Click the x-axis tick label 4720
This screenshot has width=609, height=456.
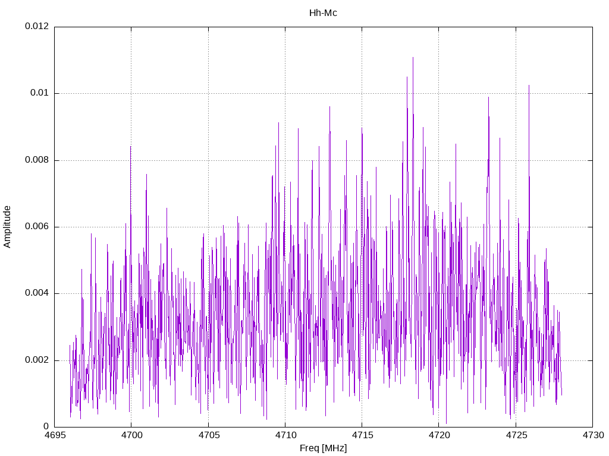coord(440,435)
